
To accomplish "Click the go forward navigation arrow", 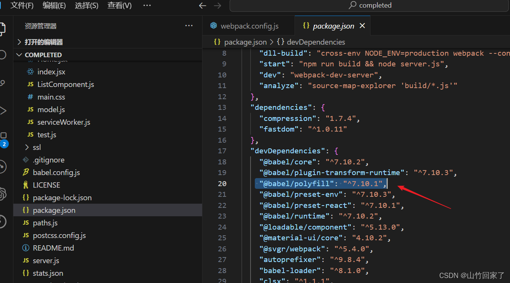I will [x=217, y=5].
